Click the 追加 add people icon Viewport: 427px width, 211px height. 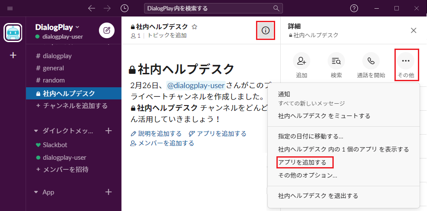click(302, 61)
